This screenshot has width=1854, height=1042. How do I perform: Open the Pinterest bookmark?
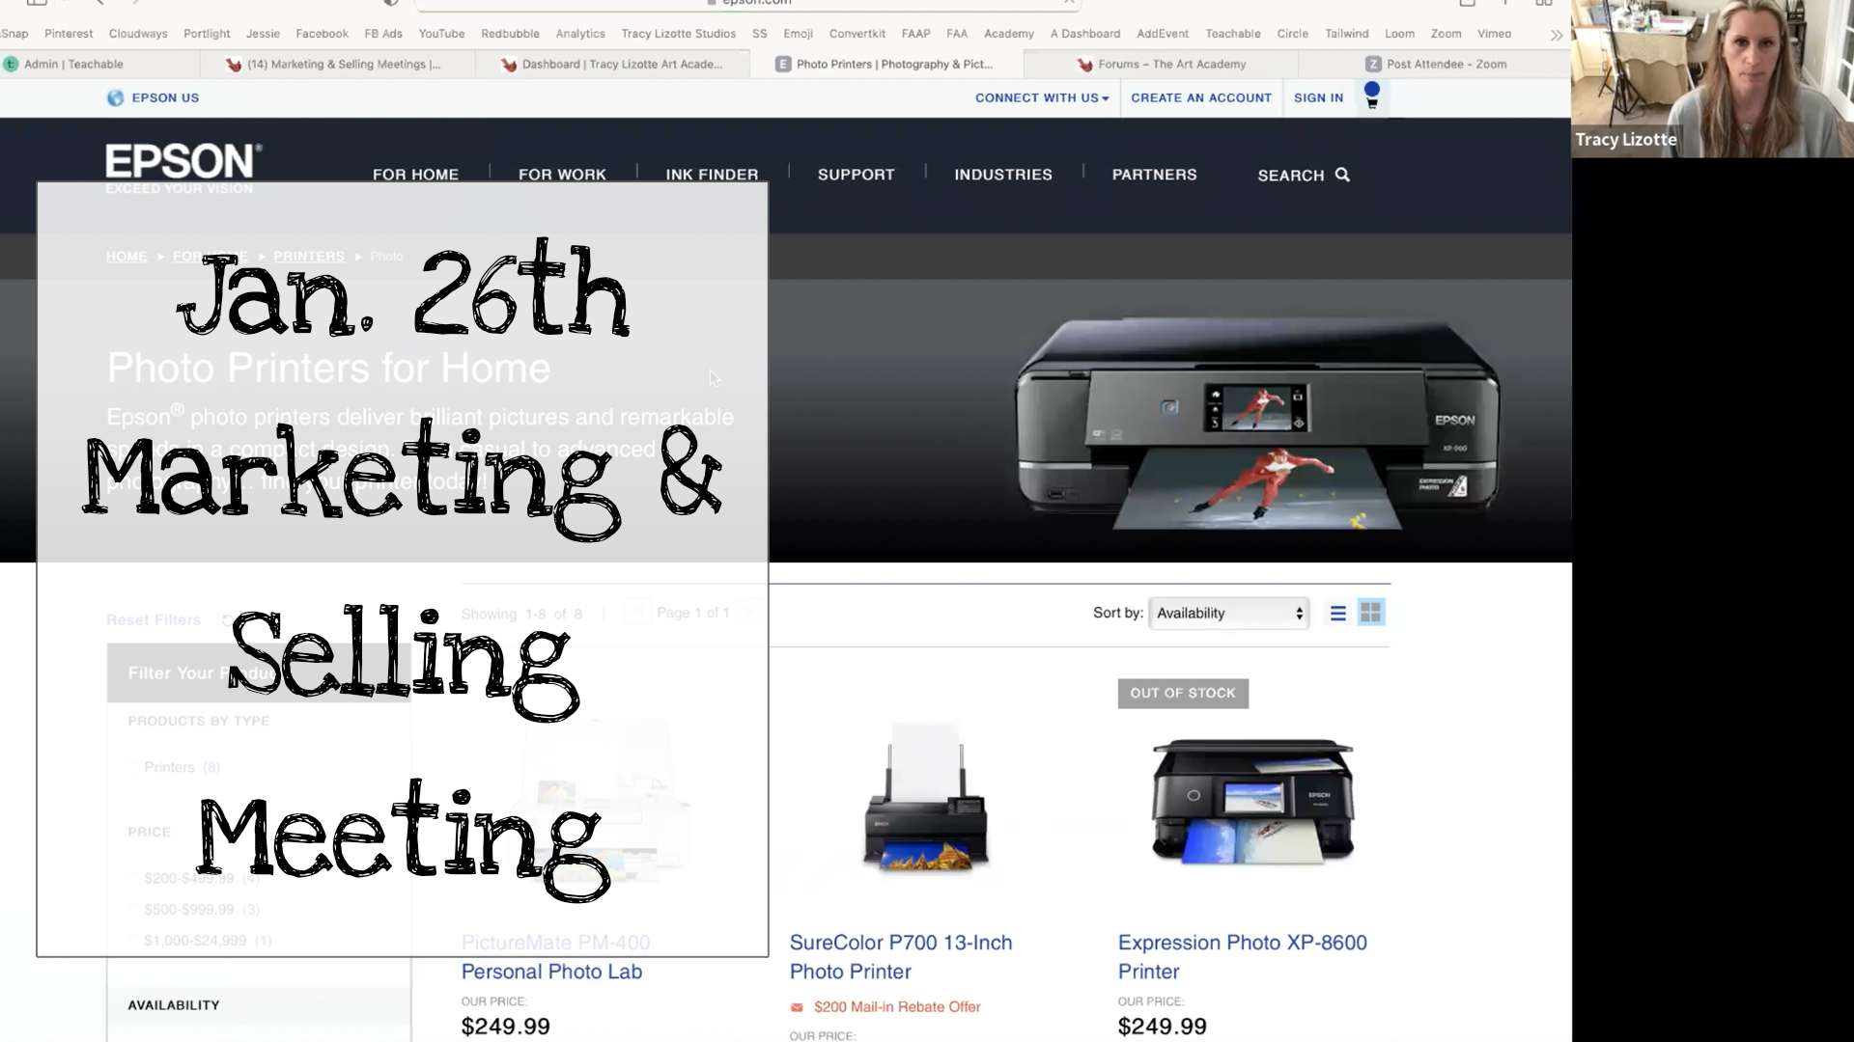pyautogui.click(x=69, y=34)
